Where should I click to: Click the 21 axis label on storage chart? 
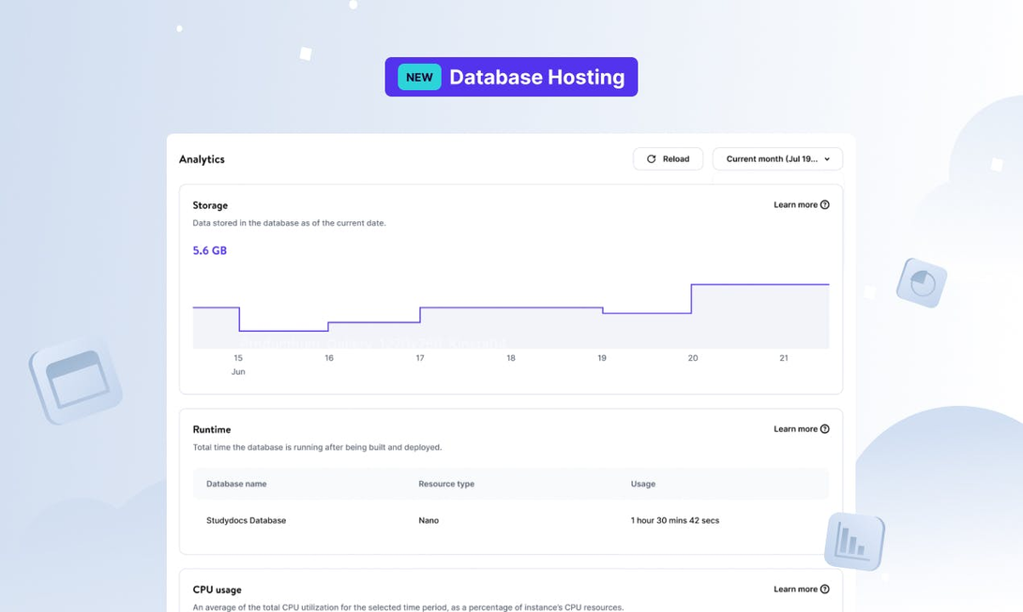(x=784, y=358)
